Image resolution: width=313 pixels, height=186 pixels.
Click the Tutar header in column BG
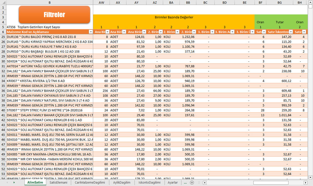[x=279, y=22]
